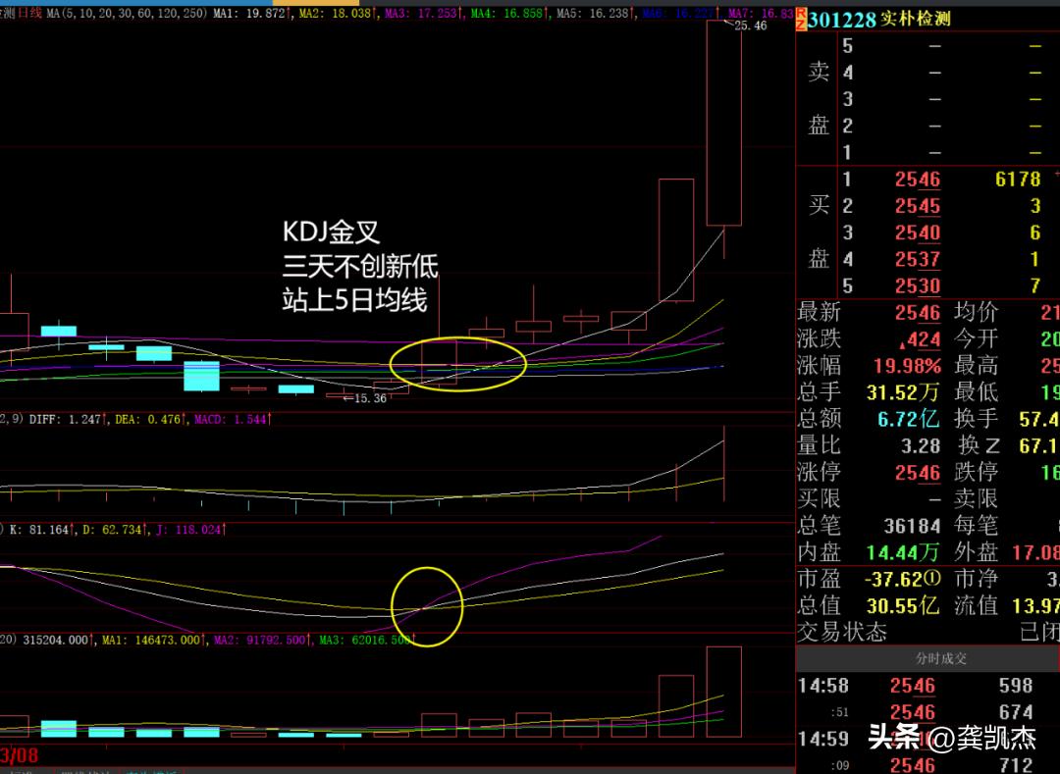Image resolution: width=1060 pixels, height=774 pixels.
Task: Click the stock name 实朴检测
Action: 916,19
